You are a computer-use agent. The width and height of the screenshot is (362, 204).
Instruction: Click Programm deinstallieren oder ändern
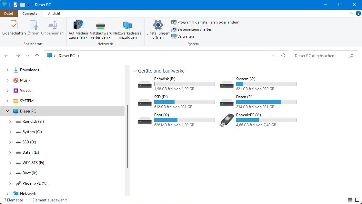208,22
